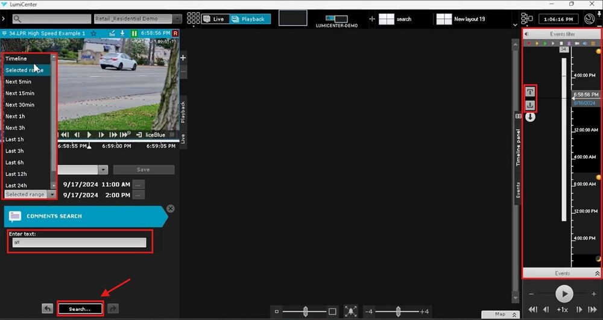Screen dimensions: 603x320
Task: Select 'Next 15min' from range list
Action: (x=19, y=93)
